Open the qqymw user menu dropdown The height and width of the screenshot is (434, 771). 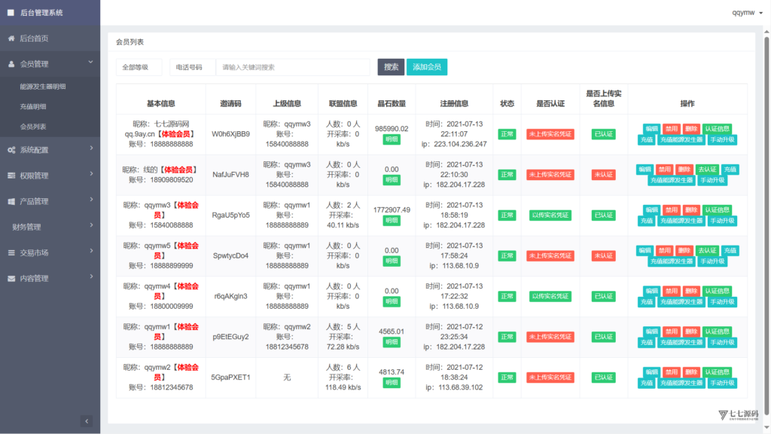(x=747, y=13)
